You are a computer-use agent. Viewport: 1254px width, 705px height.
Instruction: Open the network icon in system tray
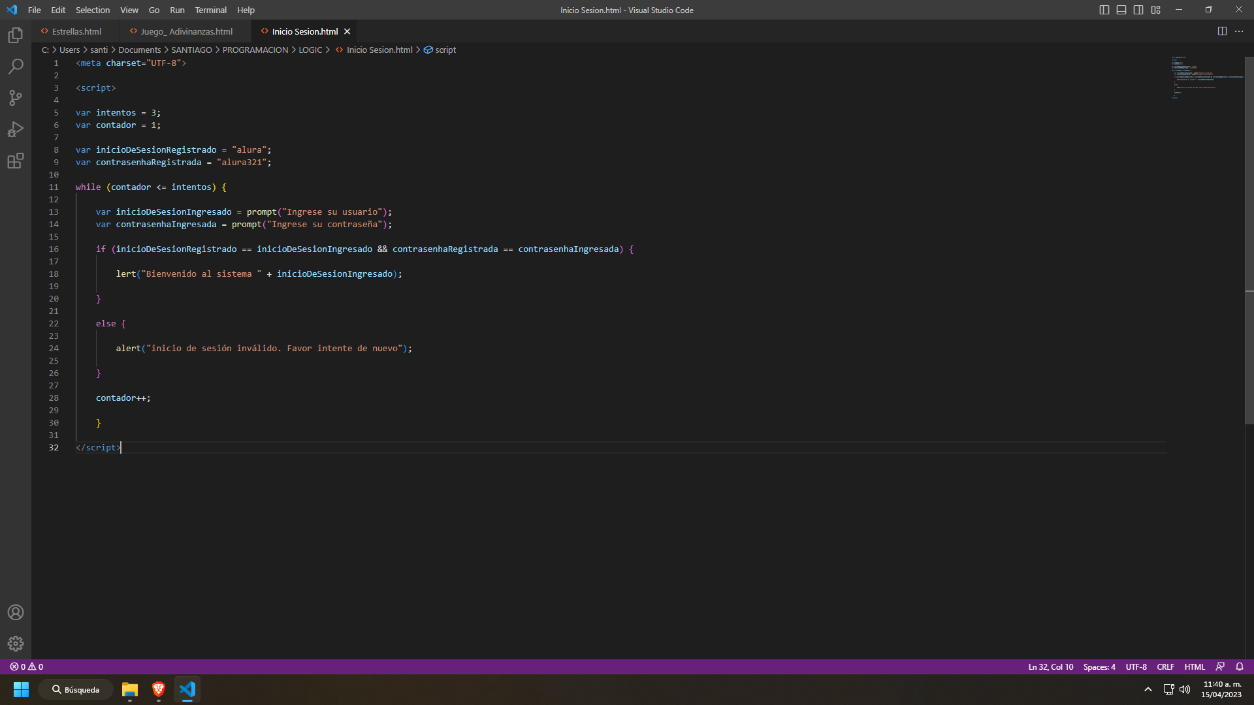click(1168, 689)
